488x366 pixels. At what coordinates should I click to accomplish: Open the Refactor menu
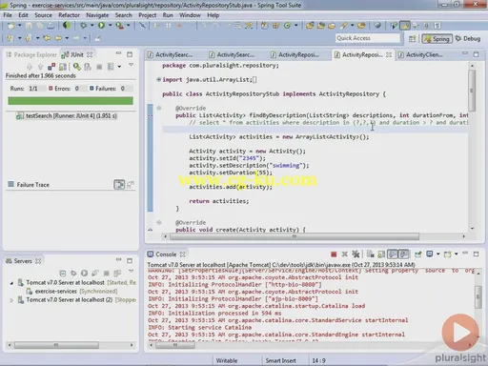click(x=69, y=15)
